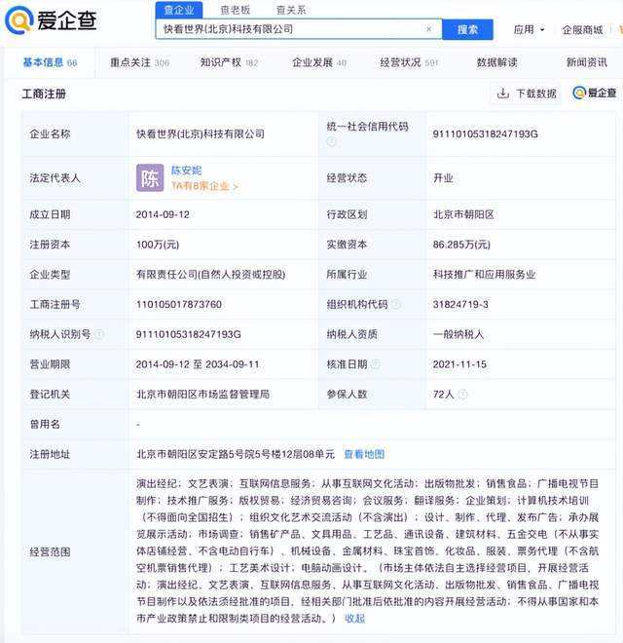
Task: Clear the search box with the X icon
Action: tap(428, 29)
